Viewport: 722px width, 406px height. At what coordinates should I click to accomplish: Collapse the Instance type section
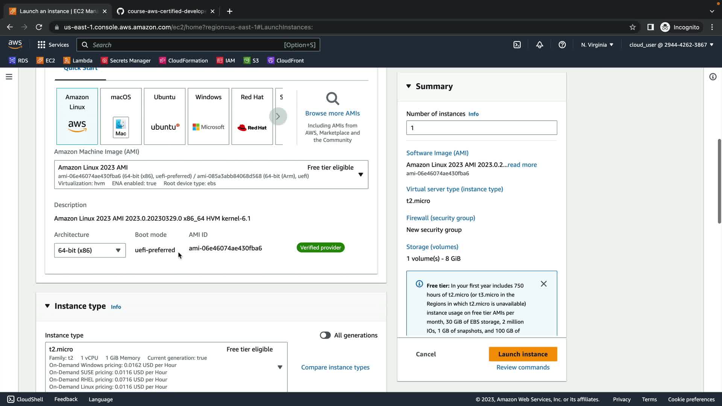47,306
